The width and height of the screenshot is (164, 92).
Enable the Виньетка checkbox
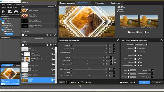coord(135,55)
